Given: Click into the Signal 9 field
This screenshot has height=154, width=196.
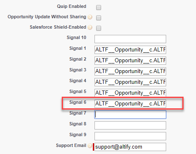Looking at the screenshot, I should pos(130,136).
